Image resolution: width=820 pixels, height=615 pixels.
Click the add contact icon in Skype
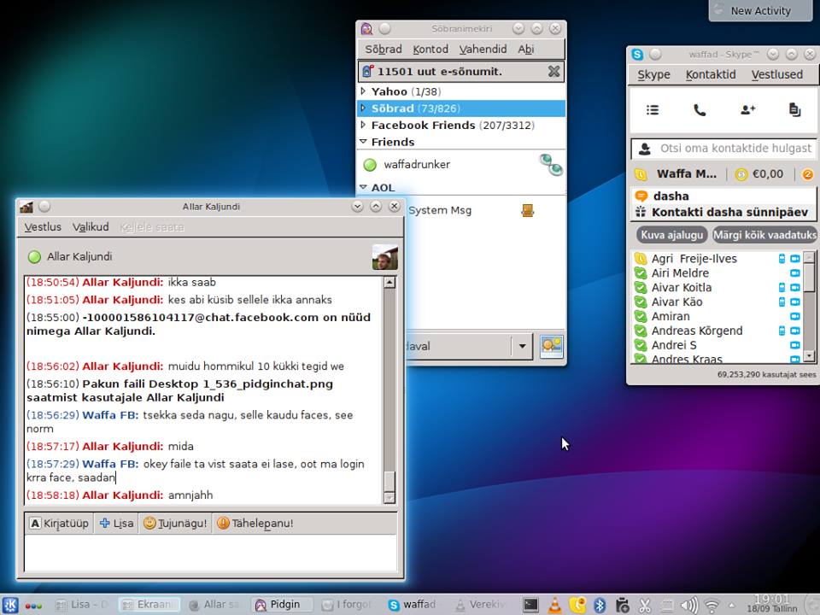tap(748, 110)
